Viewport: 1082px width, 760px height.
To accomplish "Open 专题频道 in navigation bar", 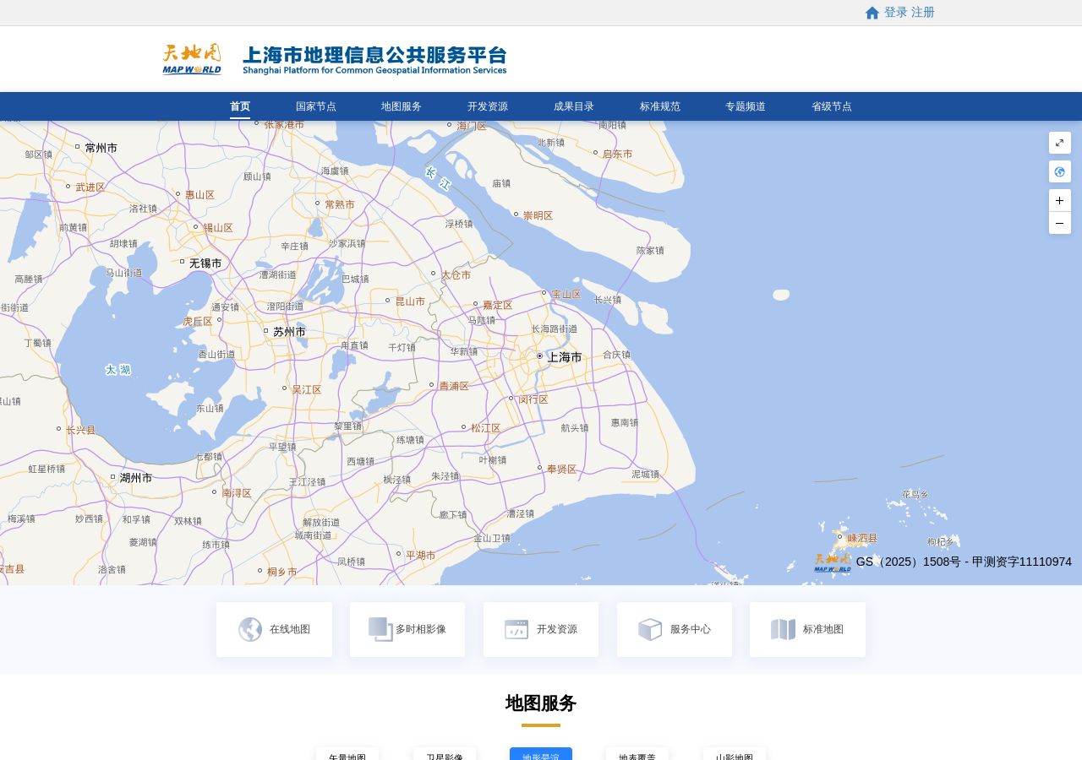I will (x=746, y=106).
